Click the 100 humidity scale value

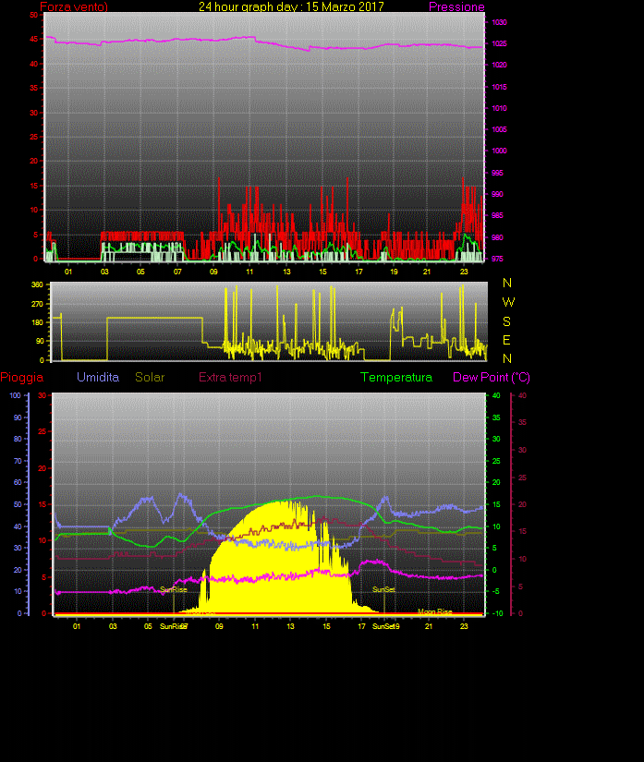15,395
